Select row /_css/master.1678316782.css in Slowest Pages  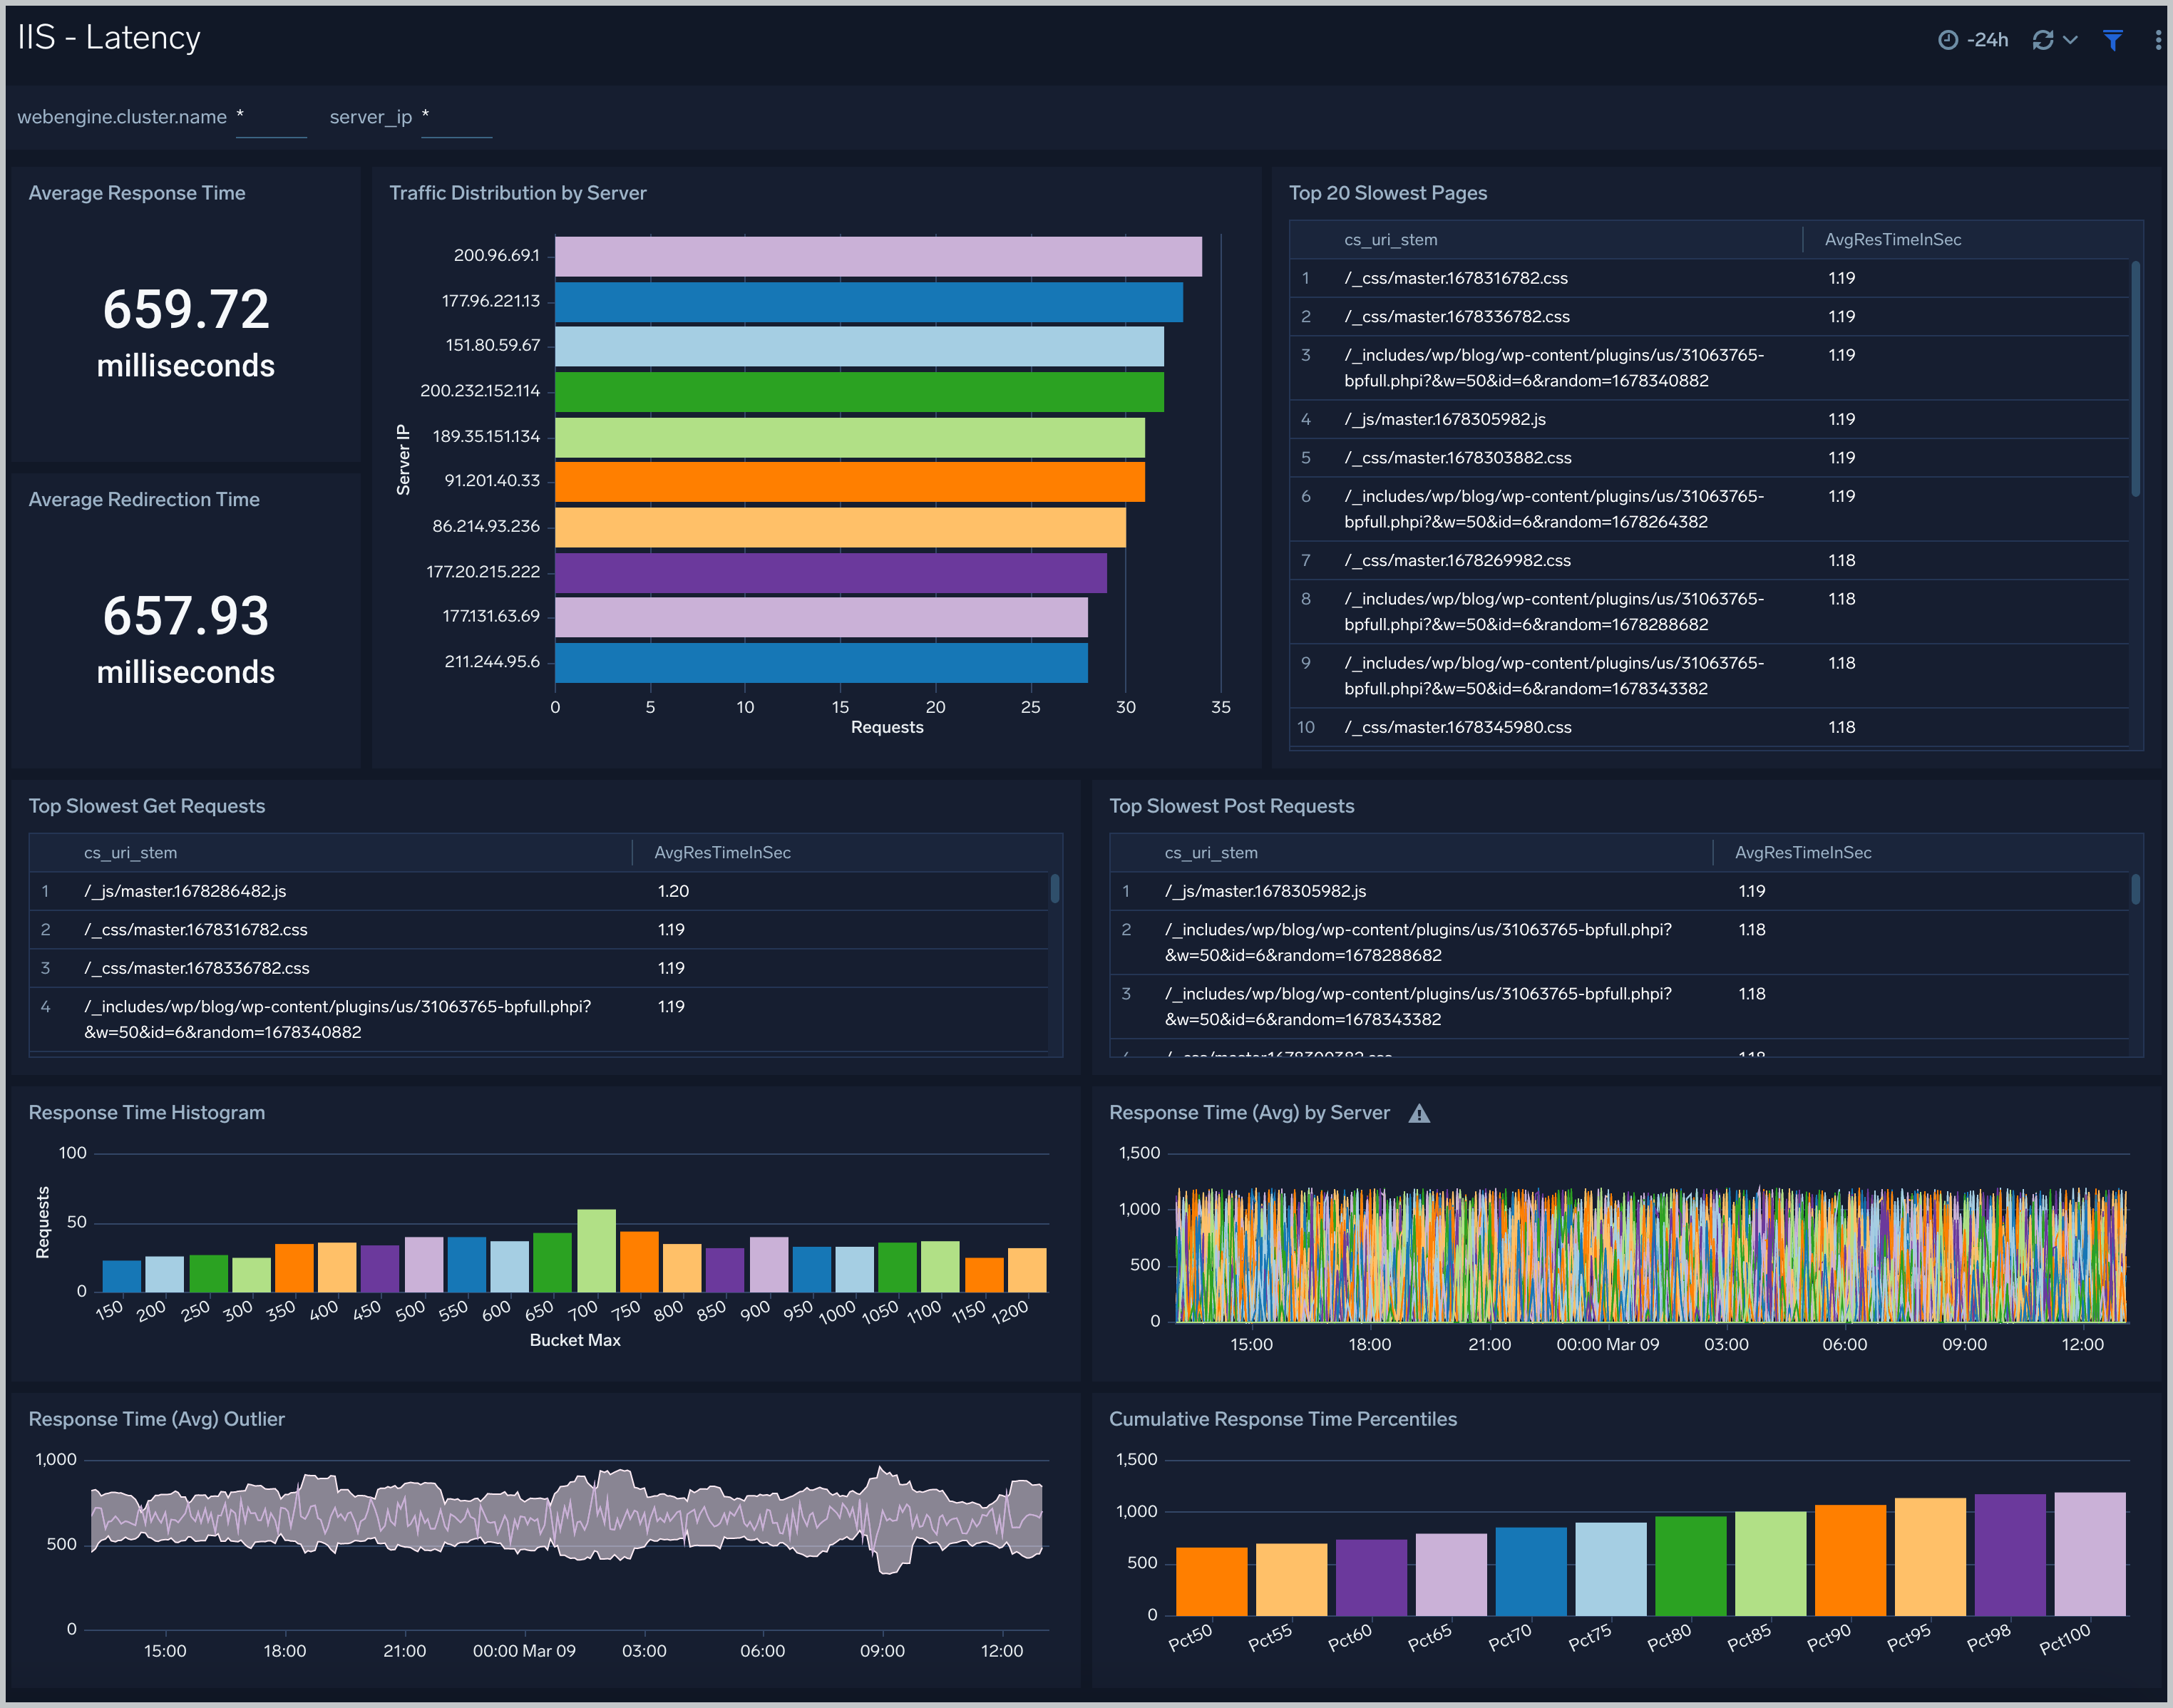(1709, 279)
